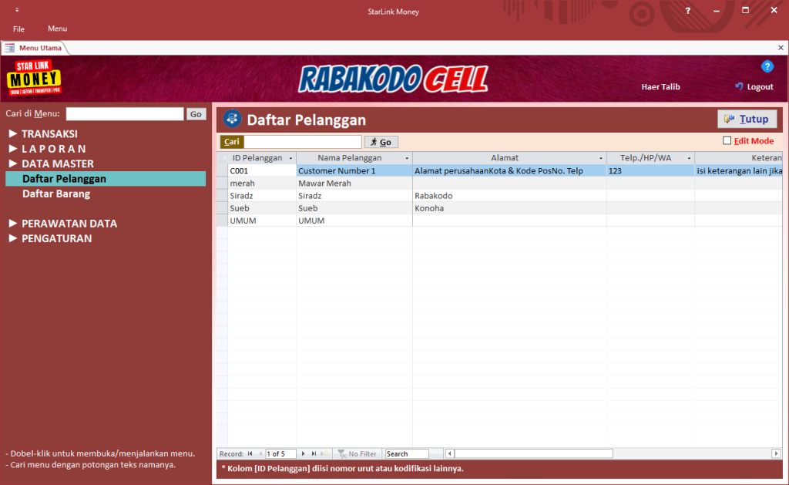Select Daftar Pelanggan in sidebar
The height and width of the screenshot is (485, 789).
tap(106, 179)
